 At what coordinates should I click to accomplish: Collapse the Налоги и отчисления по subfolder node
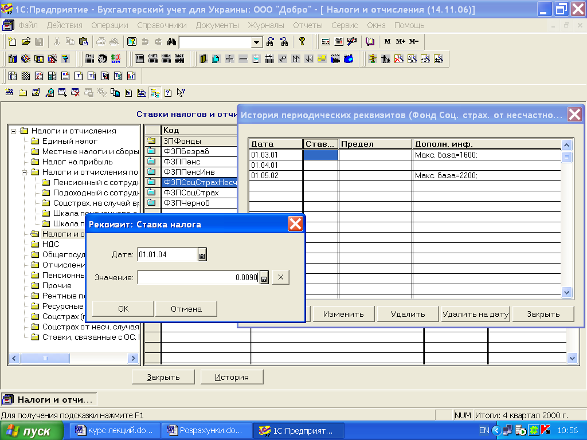(x=25, y=172)
